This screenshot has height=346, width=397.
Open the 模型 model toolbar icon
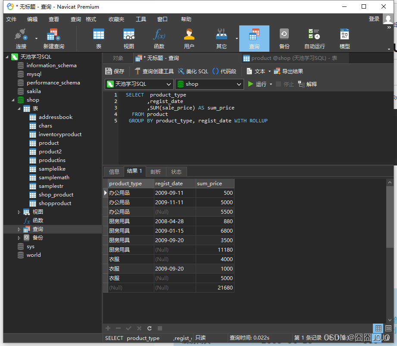coord(344,39)
